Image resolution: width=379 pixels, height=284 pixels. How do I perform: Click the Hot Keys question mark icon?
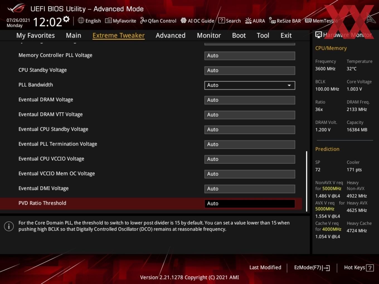click(370, 268)
